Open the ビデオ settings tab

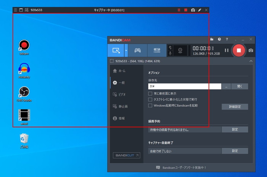[x=127, y=95]
